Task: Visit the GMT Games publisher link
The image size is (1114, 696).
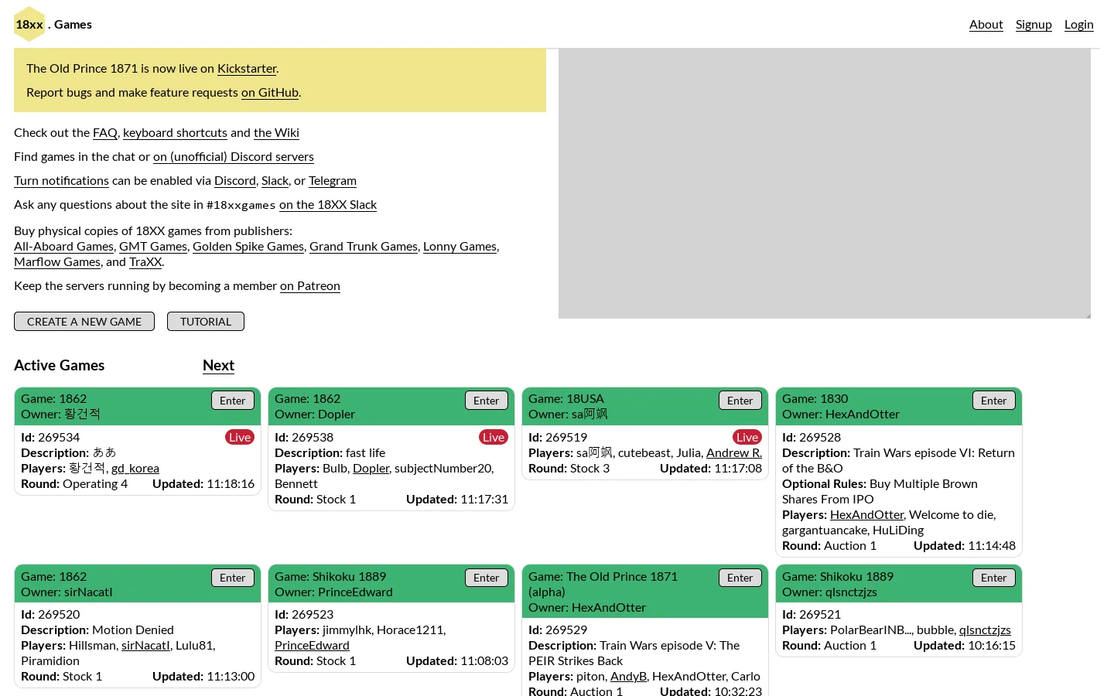Action: pyautogui.click(x=153, y=247)
